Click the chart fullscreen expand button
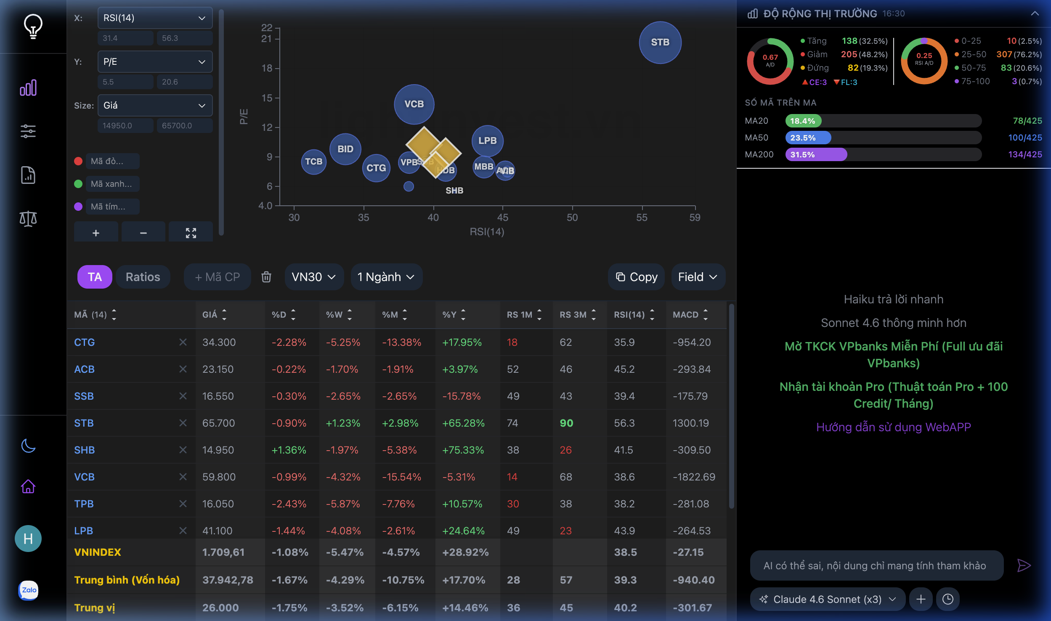The height and width of the screenshot is (621, 1051). click(191, 233)
